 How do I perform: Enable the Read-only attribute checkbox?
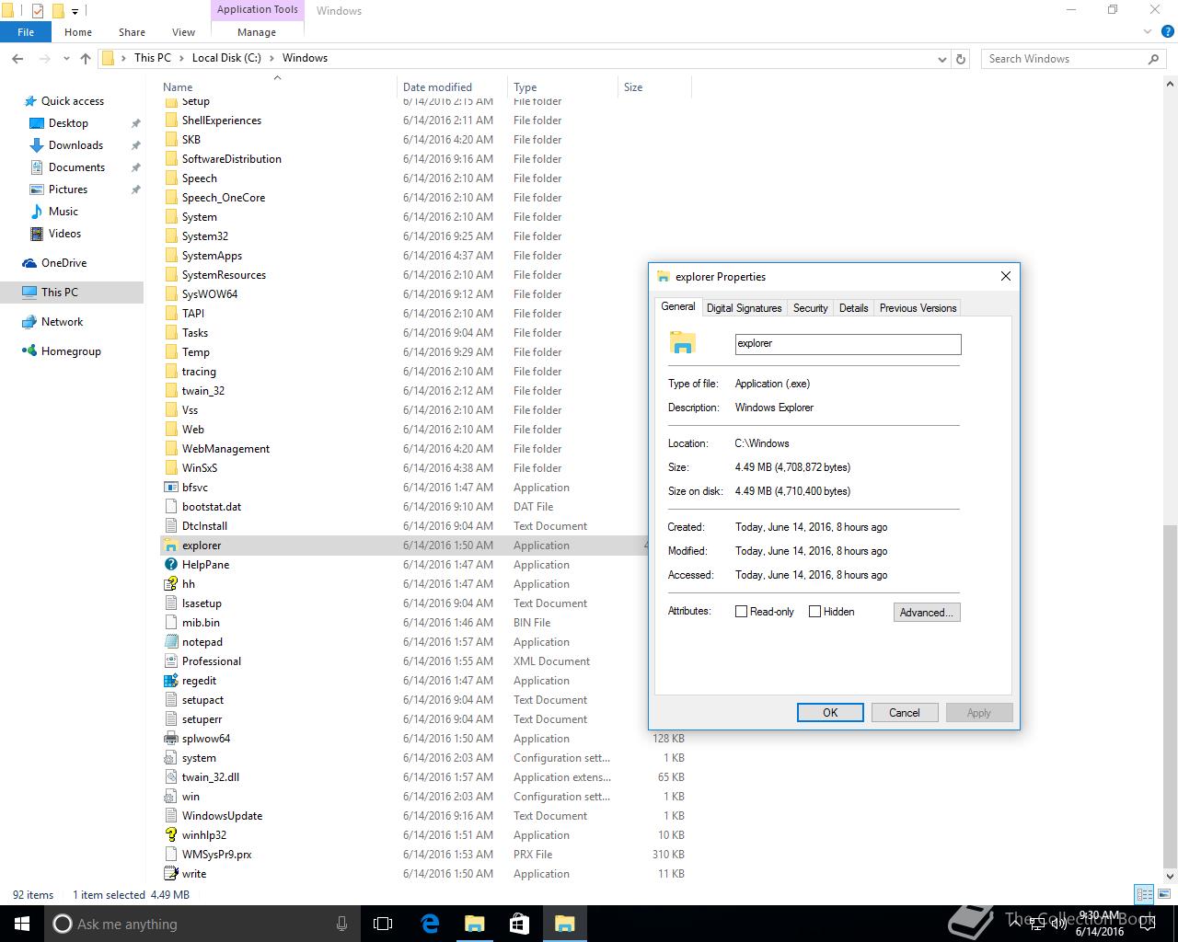[741, 612]
